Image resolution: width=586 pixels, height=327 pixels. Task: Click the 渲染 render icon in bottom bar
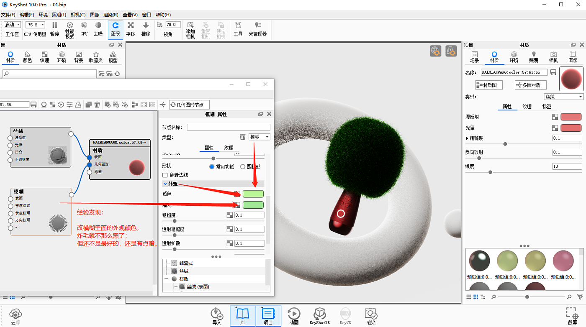tap(371, 314)
